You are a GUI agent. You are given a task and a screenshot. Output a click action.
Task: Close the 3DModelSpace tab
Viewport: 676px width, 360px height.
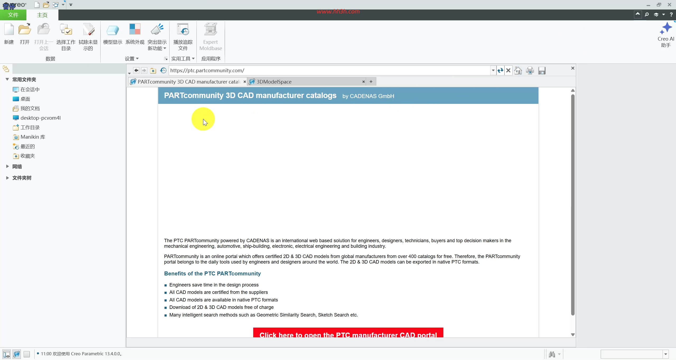(x=363, y=82)
